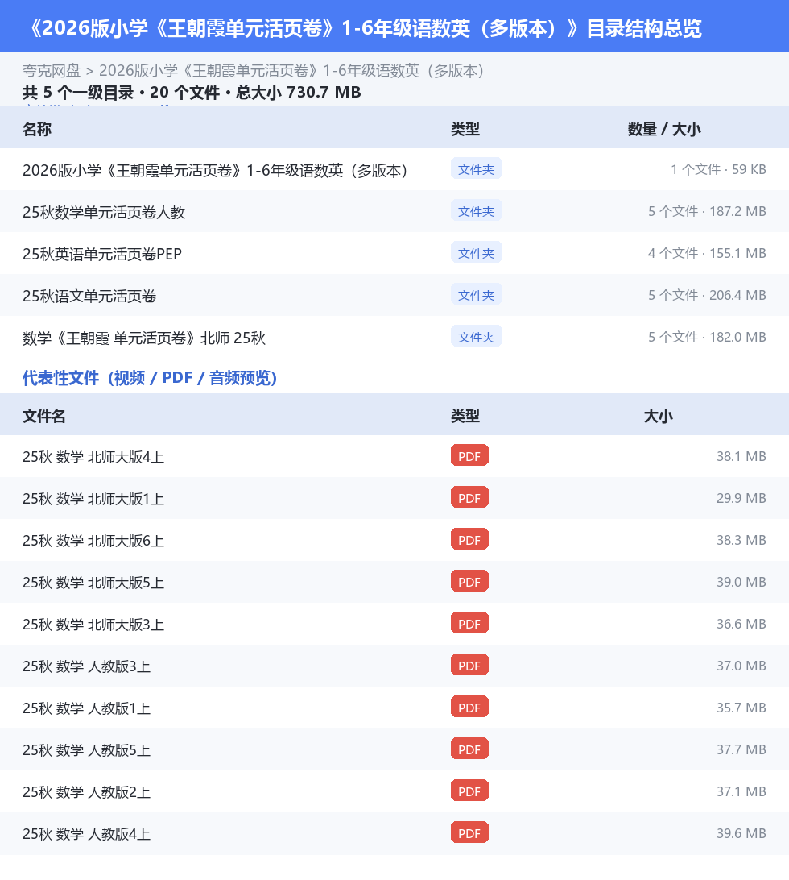Click the 代表性文件 section heading
This screenshot has width=789, height=880.
tap(150, 378)
